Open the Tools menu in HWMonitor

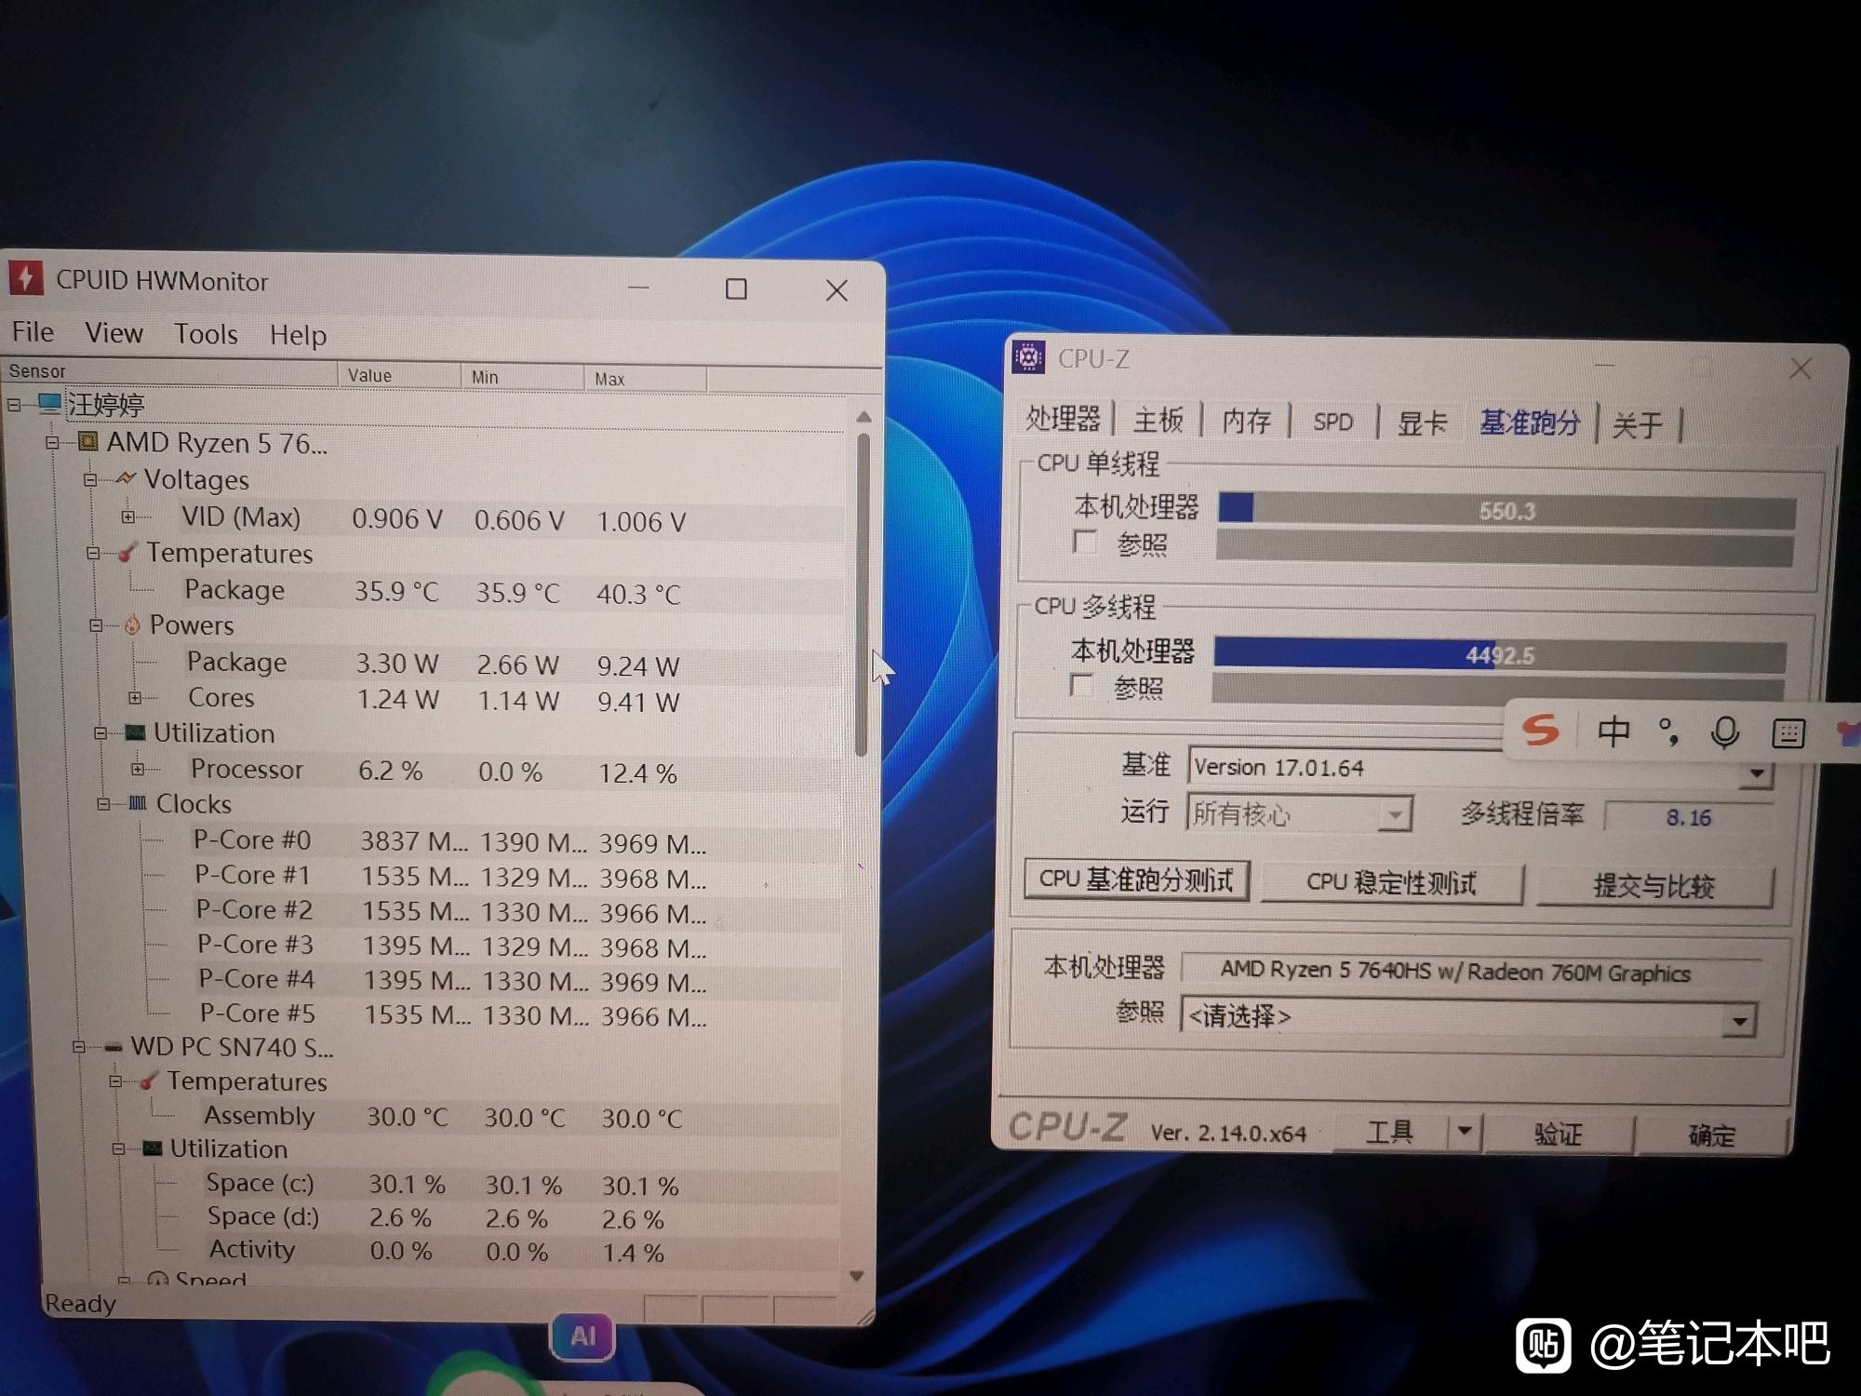[x=206, y=334]
